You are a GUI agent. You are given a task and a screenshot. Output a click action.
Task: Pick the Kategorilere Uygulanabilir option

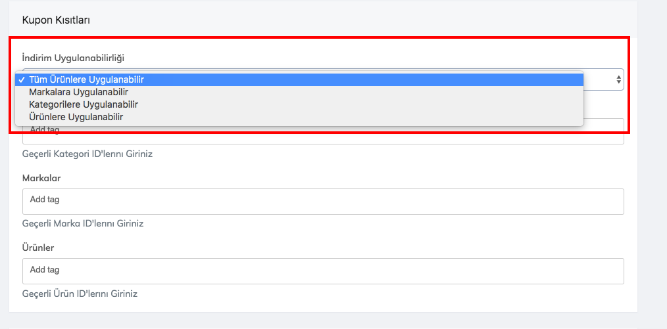click(84, 104)
